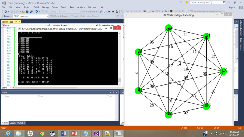Viewport: 244px width, 137px height.
Task: Click the console scroll down arrow
Action: pyautogui.click(x=119, y=84)
